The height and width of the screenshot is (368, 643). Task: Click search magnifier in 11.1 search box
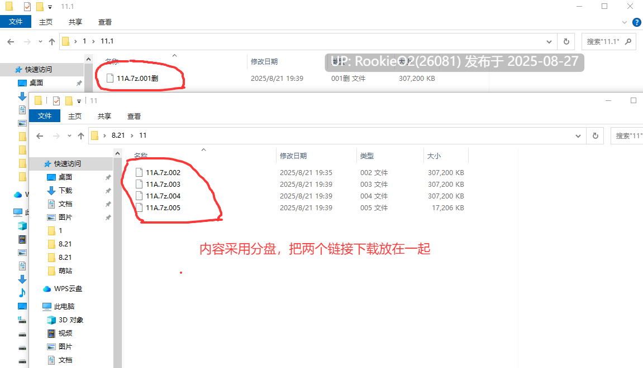coord(628,41)
